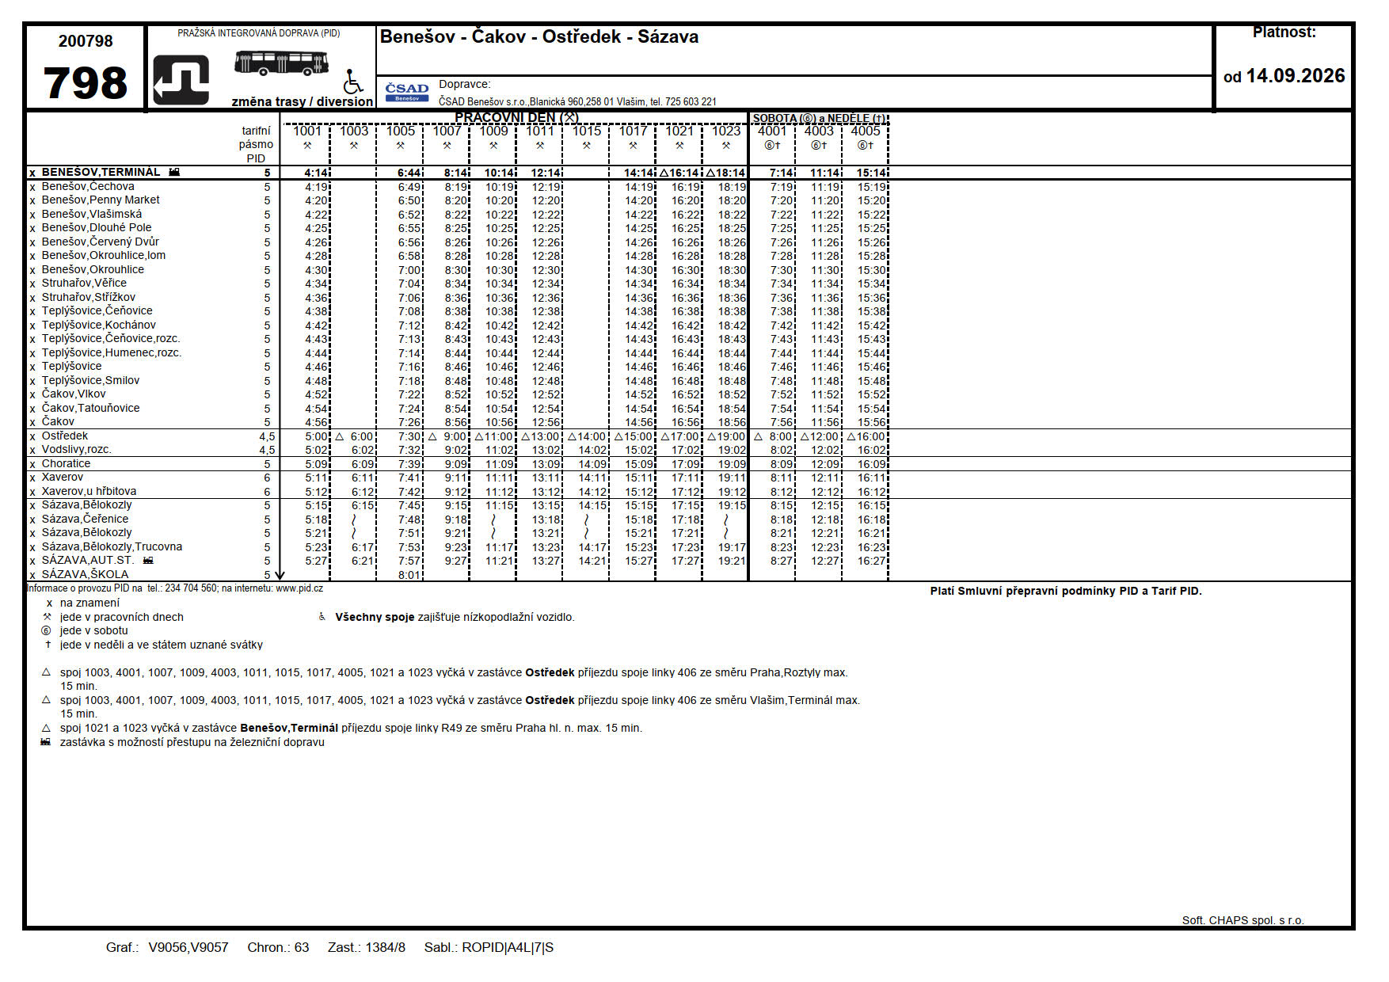Click the circled 6 Saturday legend symbol
Image resolution: width=1389 pixels, height=982 pixels.
46,631
